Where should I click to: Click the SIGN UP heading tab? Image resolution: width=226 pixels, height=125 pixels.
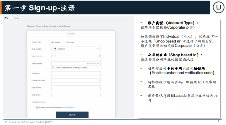pyautogui.click(x=71, y=34)
